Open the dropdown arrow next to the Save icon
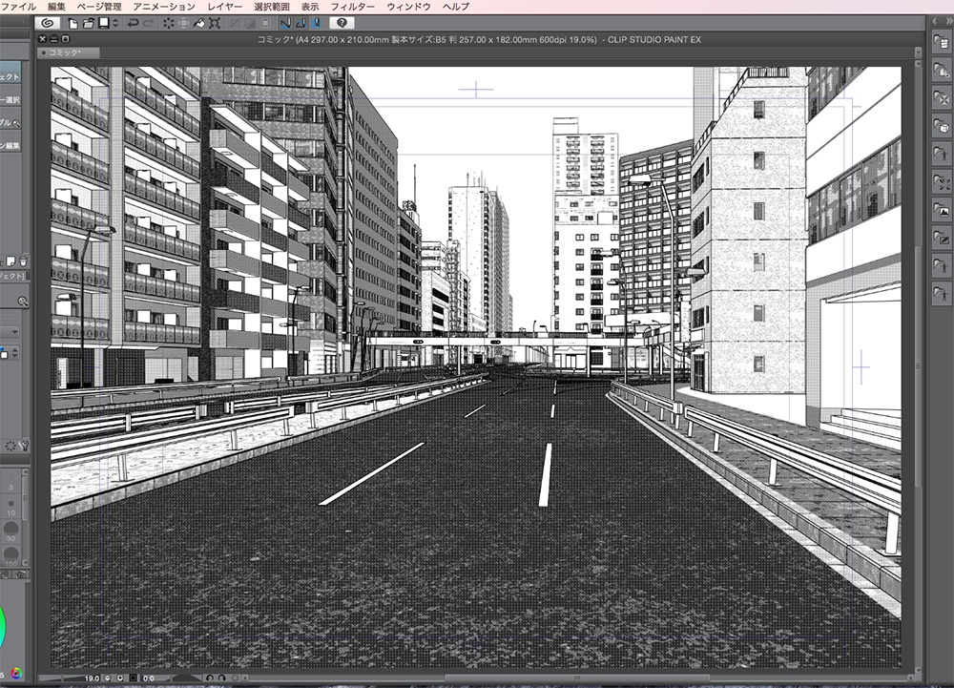The height and width of the screenshot is (688, 954). [x=114, y=25]
